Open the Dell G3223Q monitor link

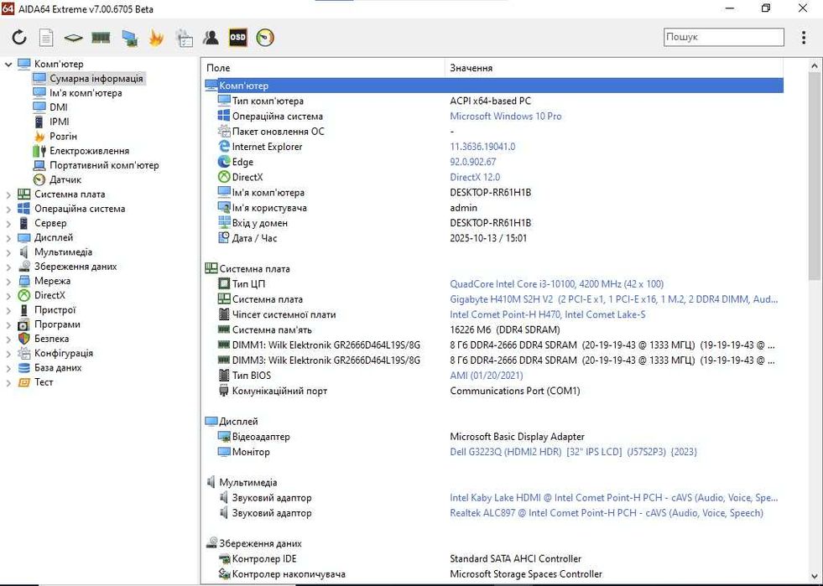(573, 452)
